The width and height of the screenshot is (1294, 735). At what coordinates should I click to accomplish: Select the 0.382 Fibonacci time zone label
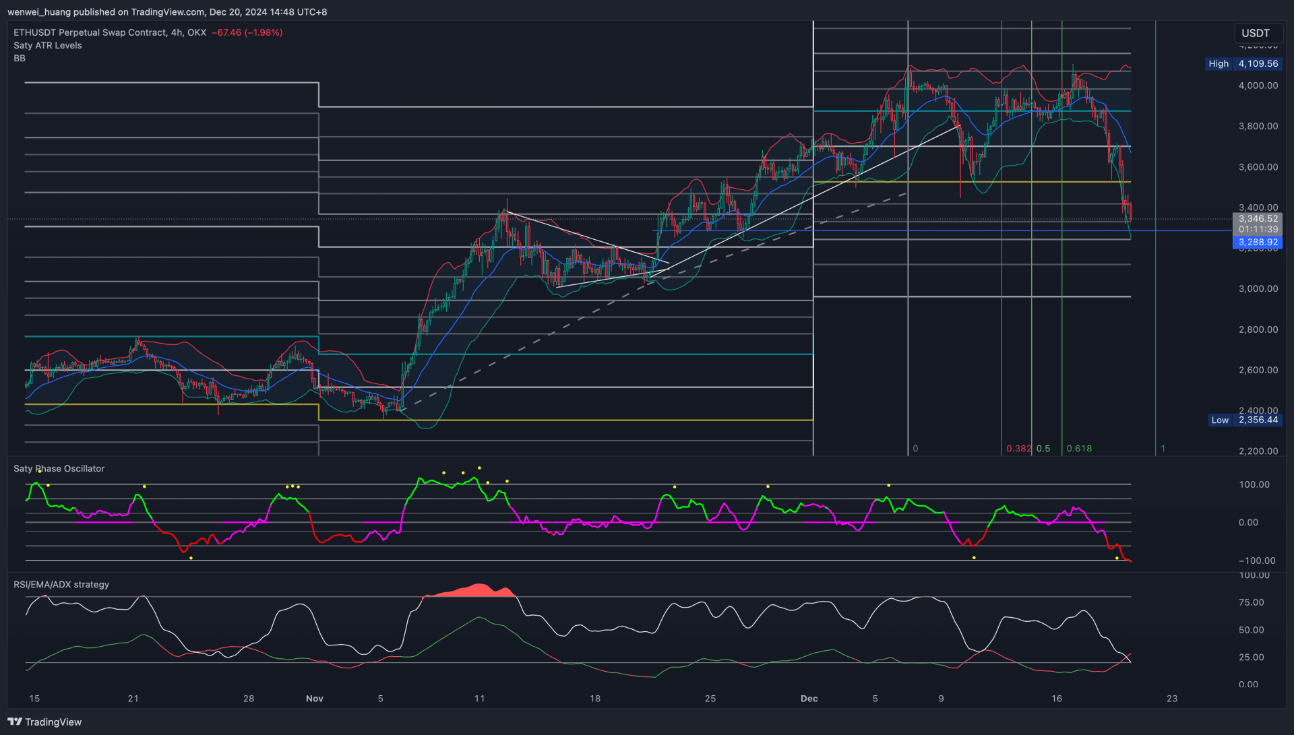coord(1018,449)
